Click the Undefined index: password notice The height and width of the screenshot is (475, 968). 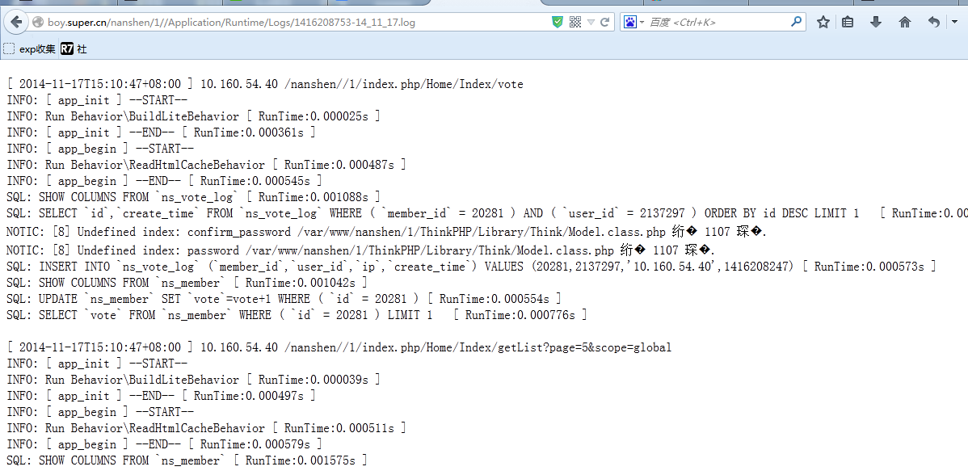click(x=361, y=250)
